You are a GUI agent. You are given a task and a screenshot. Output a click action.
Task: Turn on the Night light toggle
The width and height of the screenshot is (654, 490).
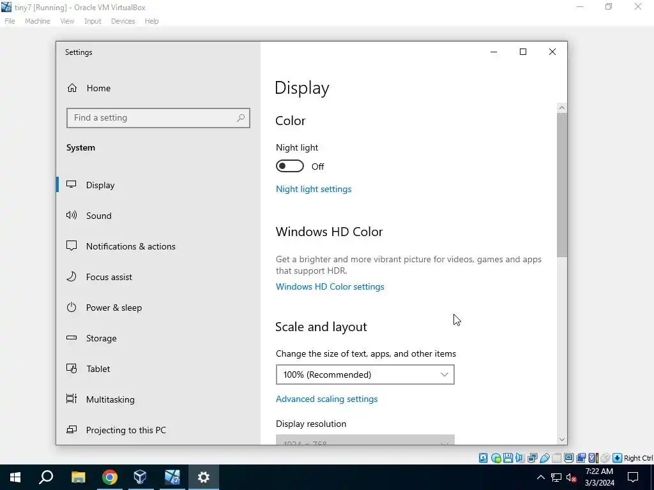289,166
